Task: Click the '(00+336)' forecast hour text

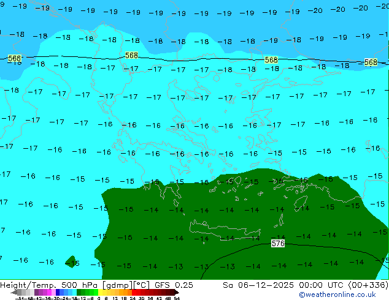Action: pyautogui.click(x=368, y=285)
